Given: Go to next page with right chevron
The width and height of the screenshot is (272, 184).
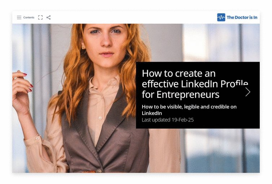Looking at the screenshot, I should point(248,92).
